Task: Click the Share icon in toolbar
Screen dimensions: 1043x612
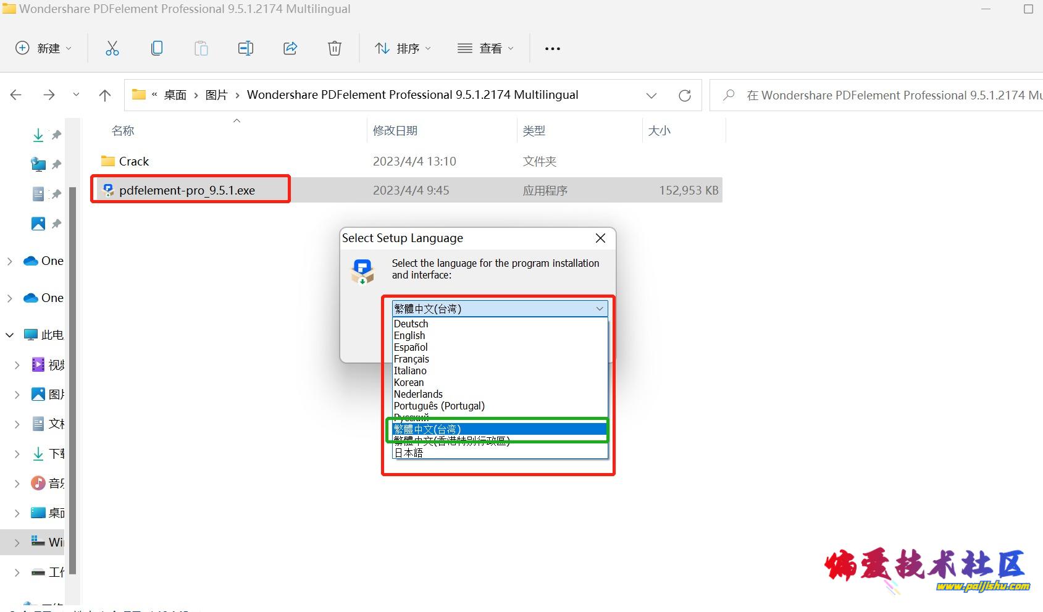Action: [290, 48]
